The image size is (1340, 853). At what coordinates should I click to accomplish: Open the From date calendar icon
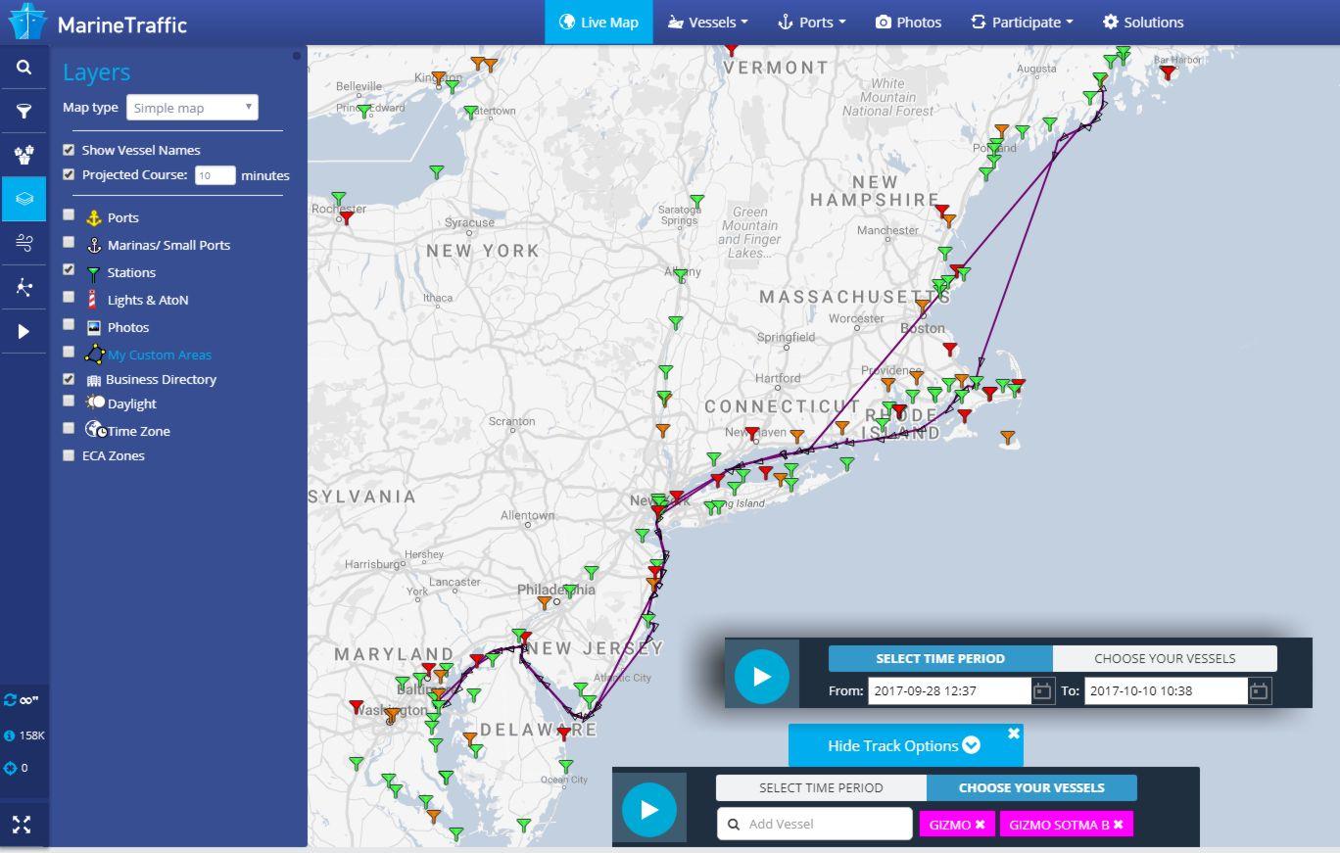click(1042, 690)
